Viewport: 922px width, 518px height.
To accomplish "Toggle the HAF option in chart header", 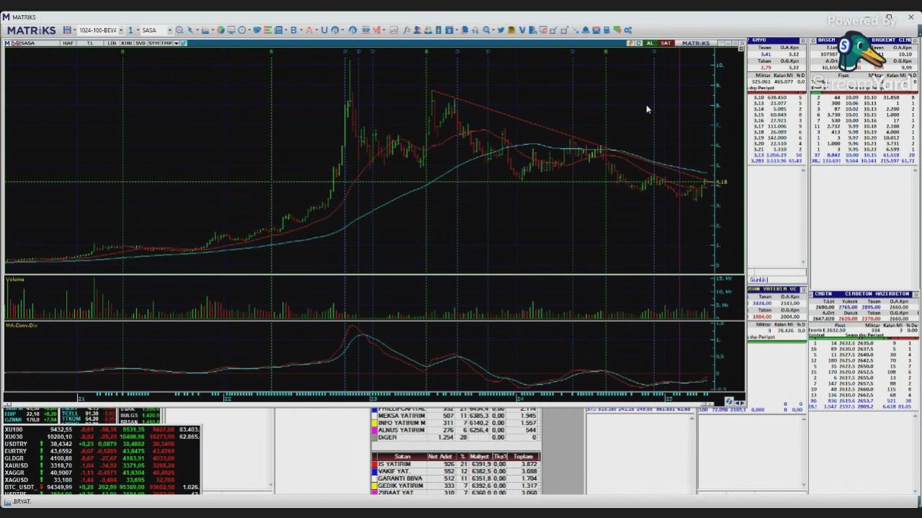I will pos(68,43).
